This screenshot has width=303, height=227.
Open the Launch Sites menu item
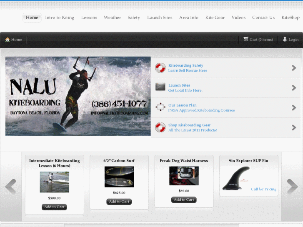click(160, 17)
